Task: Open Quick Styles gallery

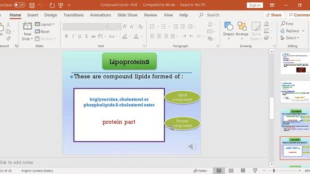Action: [x=256, y=31]
